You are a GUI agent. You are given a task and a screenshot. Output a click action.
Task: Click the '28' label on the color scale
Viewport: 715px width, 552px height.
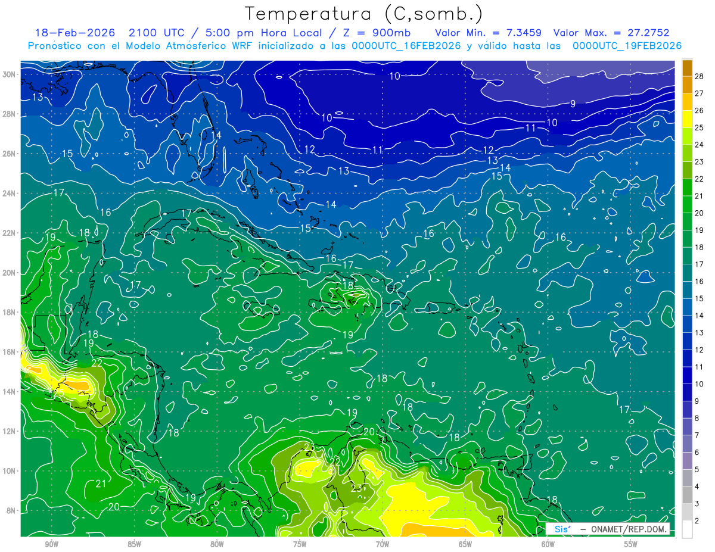[x=700, y=76]
